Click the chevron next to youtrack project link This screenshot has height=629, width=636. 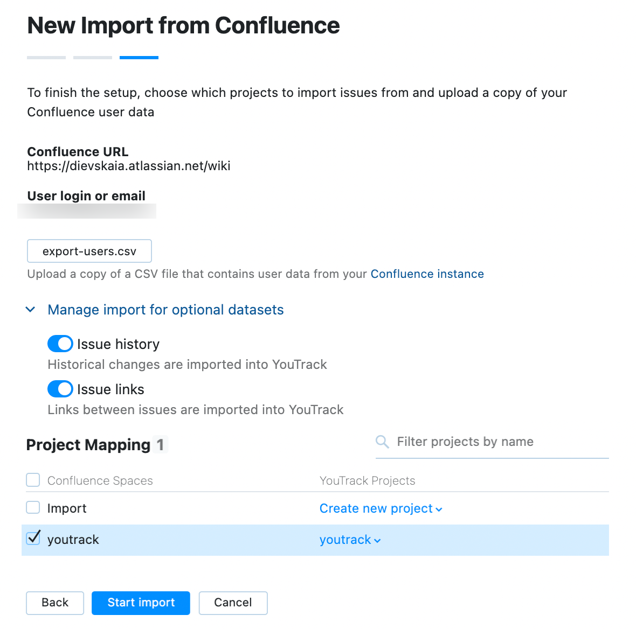tap(377, 540)
